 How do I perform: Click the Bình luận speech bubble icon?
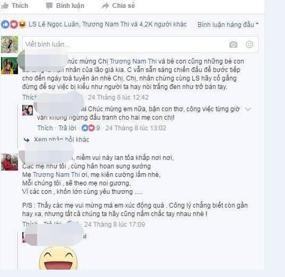click(x=49, y=6)
